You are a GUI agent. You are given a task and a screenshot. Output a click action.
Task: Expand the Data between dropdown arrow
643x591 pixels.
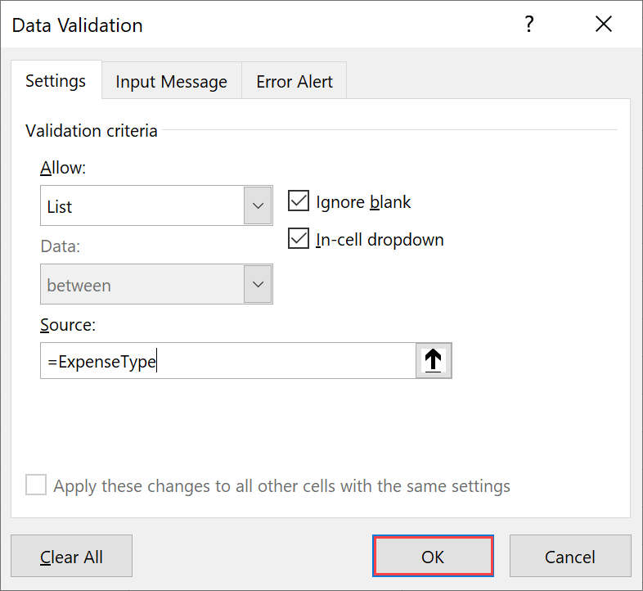pos(258,284)
